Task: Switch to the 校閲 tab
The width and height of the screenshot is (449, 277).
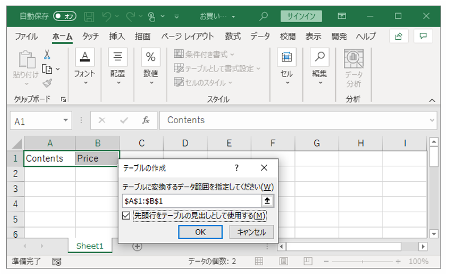Action: [x=288, y=36]
